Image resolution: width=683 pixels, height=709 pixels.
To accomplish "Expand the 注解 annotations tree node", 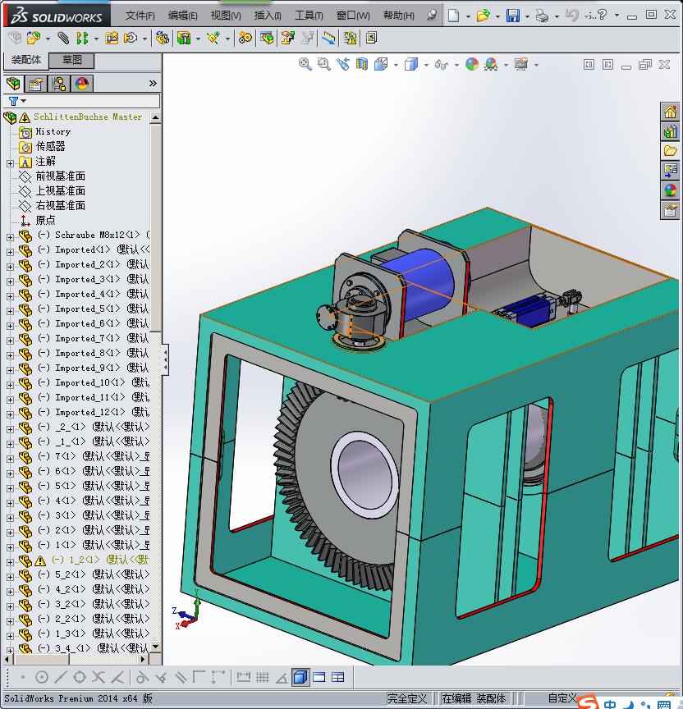I will tap(10, 162).
